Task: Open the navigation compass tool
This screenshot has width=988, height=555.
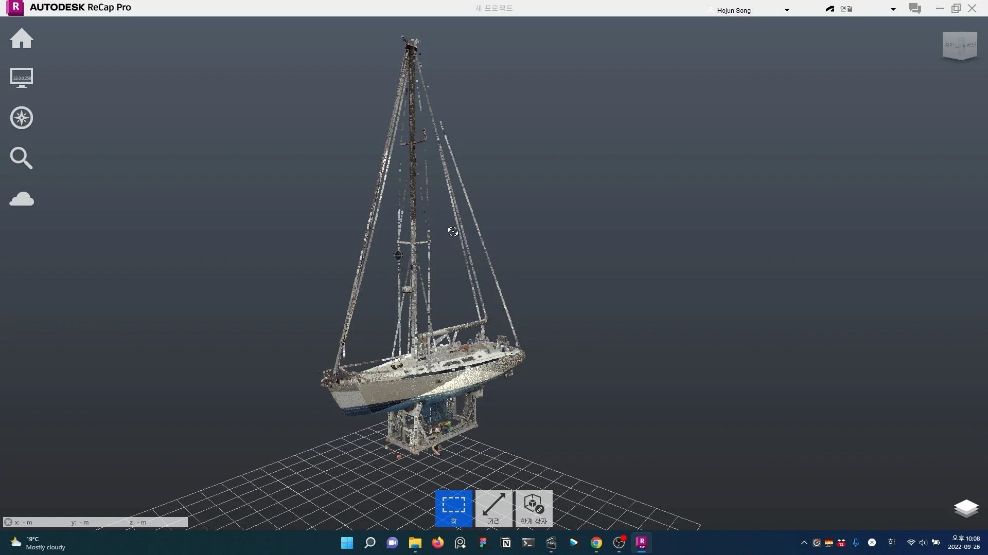Action: (x=22, y=118)
